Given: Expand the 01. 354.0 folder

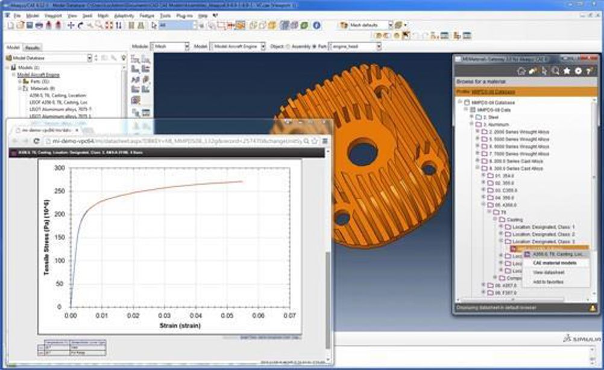Looking at the screenshot, I should (x=484, y=176).
